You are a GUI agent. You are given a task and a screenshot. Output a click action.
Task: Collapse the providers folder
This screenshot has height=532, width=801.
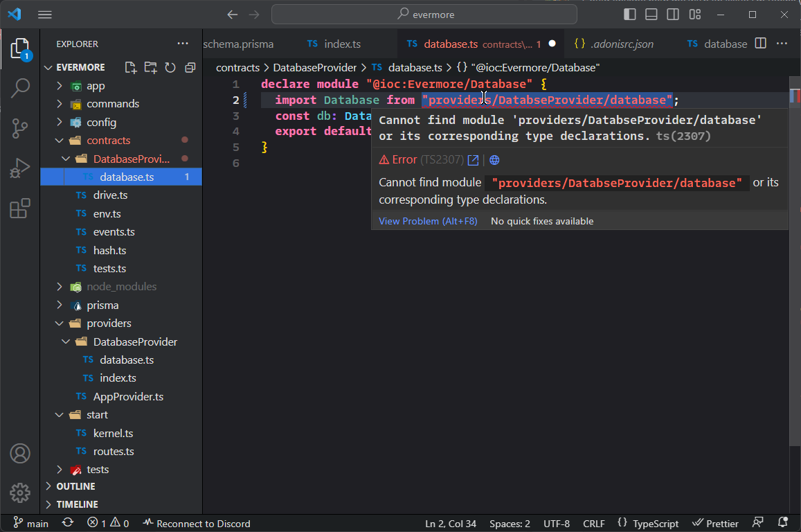(x=108, y=323)
